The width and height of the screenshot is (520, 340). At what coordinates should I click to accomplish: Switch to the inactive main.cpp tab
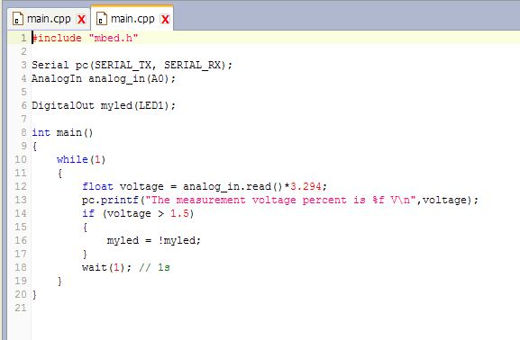tap(49, 19)
